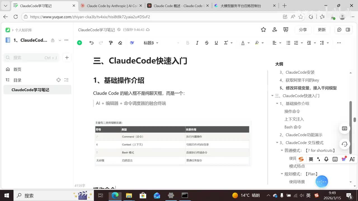358x201 pixels.
Task: Apply the highlight color marker
Action: [x=257, y=43]
